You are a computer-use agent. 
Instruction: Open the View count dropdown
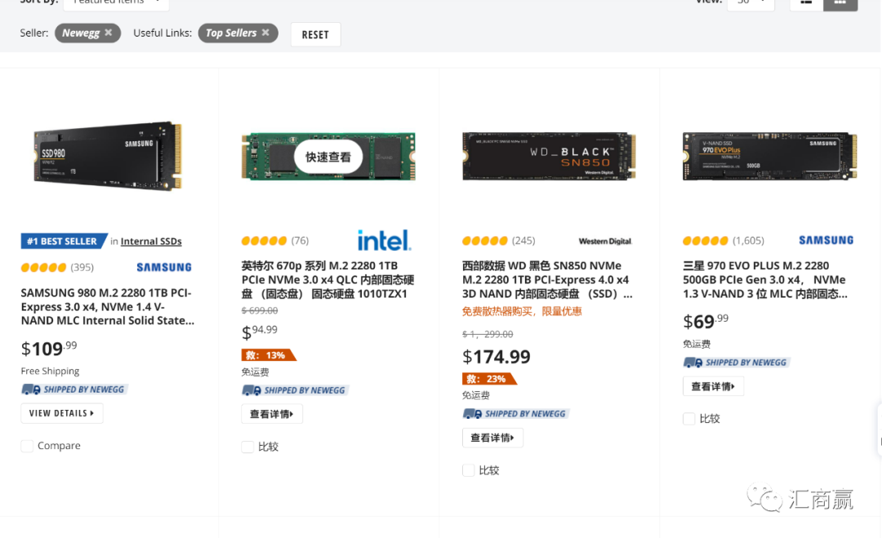(751, 2)
